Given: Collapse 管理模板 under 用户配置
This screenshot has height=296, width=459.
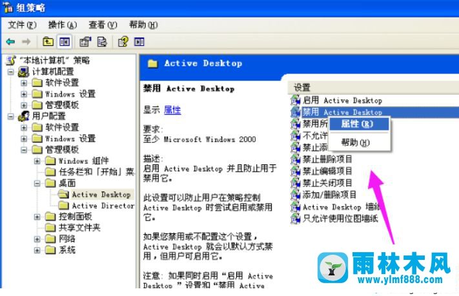Looking at the screenshot, I should 24,150.
